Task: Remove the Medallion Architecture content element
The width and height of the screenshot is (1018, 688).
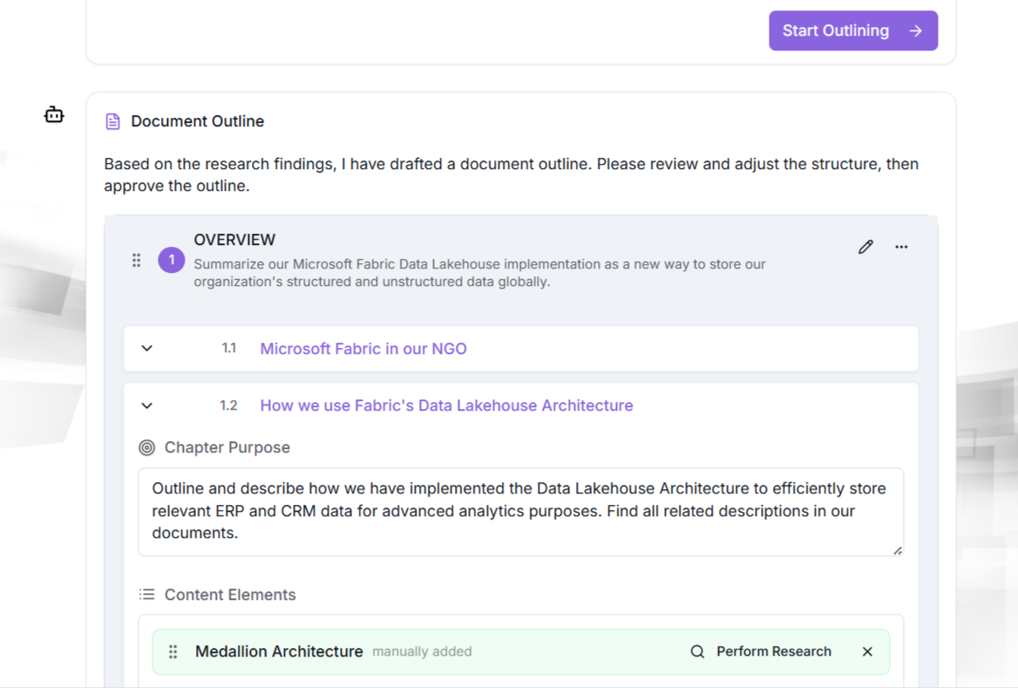Action: [x=867, y=651]
